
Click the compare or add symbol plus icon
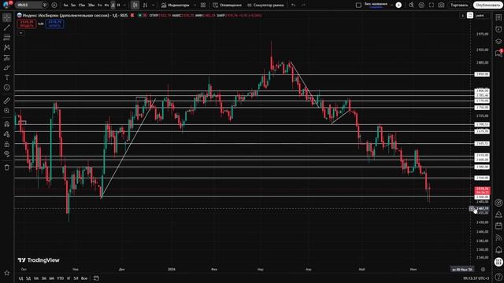54,6
